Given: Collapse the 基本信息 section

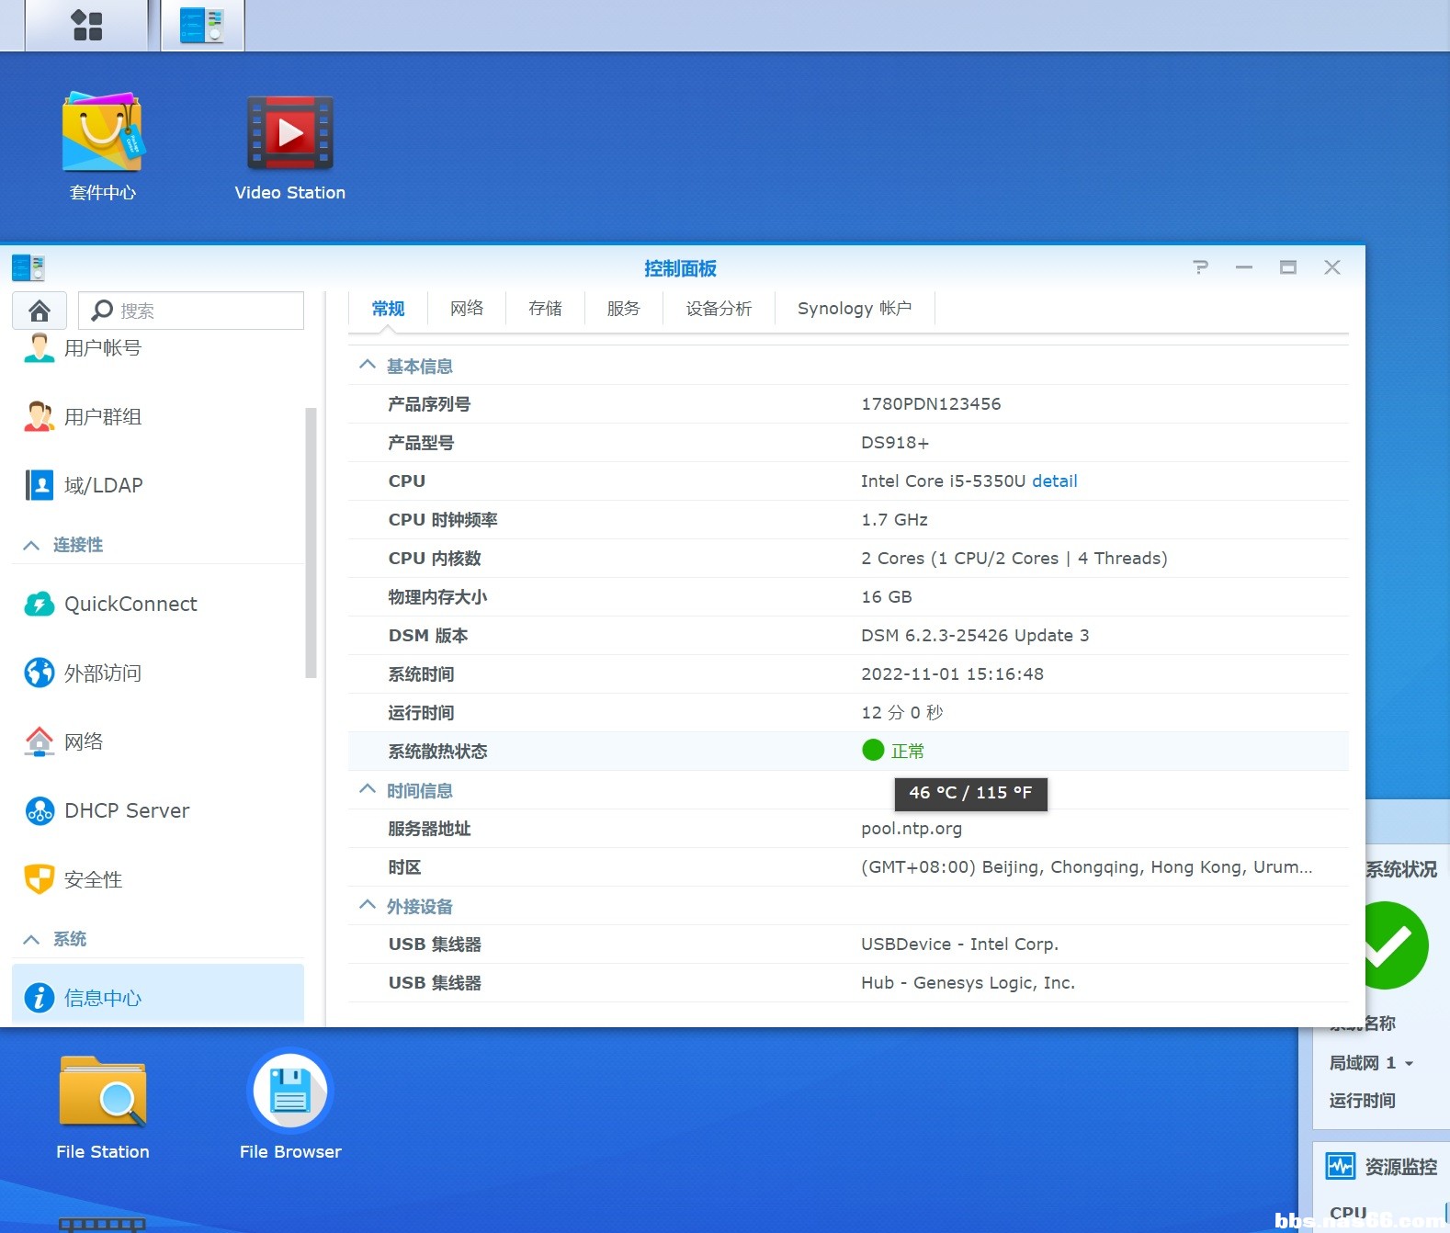Looking at the screenshot, I should 368,365.
